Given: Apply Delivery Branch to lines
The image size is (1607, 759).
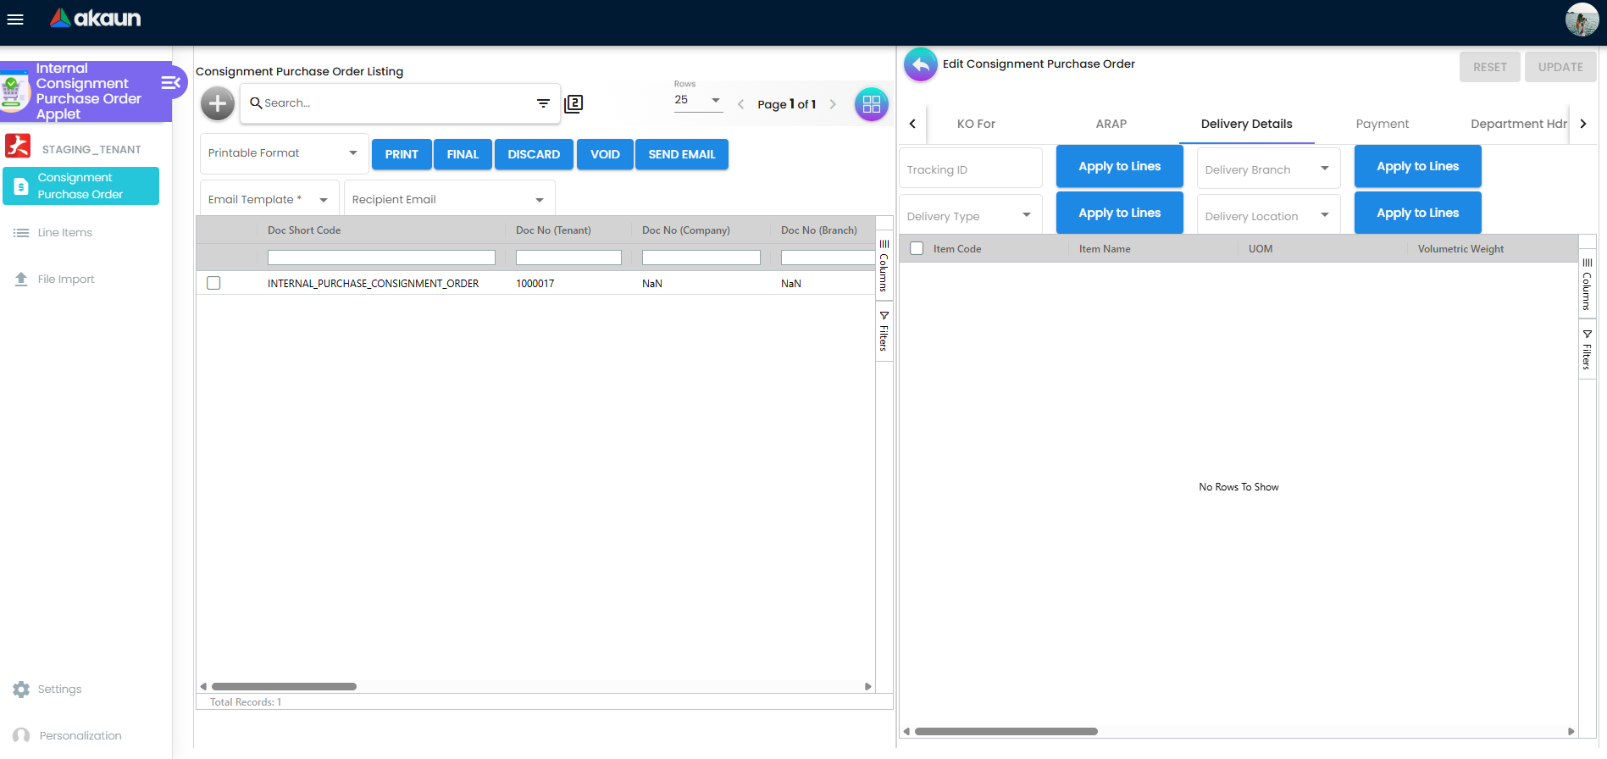Looking at the screenshot, I should (1417, 166).
